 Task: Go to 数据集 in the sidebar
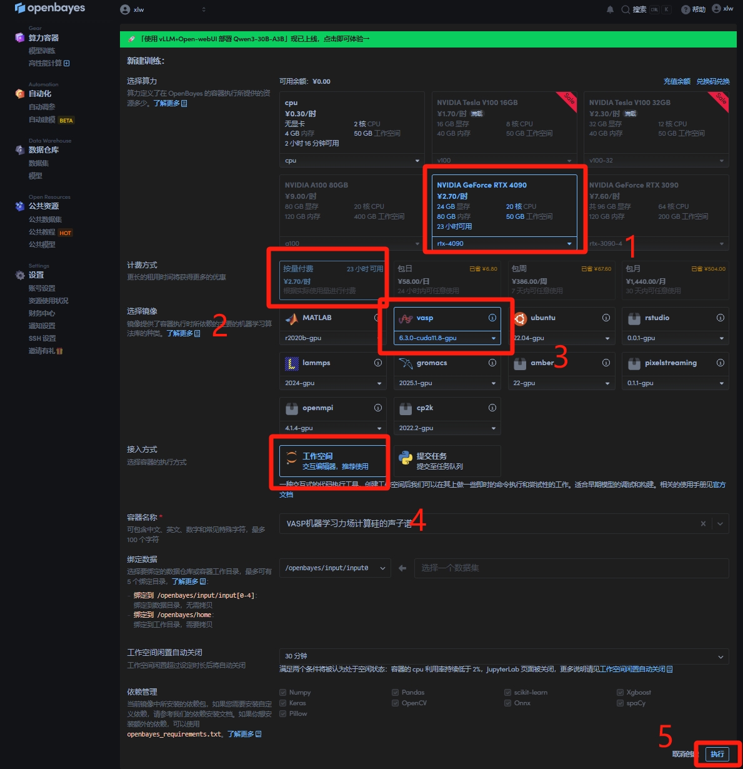click(x=39, y=163)
